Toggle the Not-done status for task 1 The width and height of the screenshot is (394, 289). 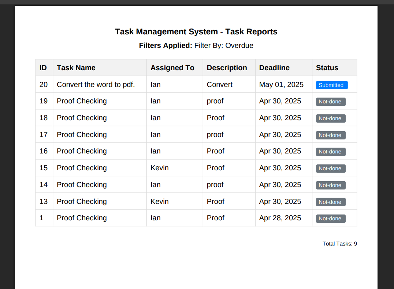(x=330, y=218)
